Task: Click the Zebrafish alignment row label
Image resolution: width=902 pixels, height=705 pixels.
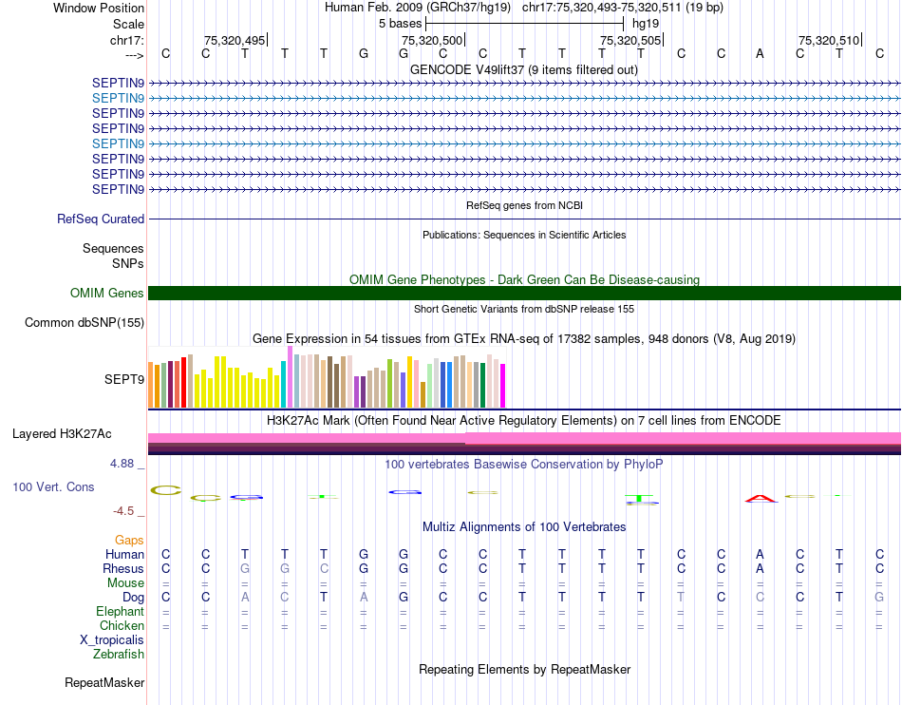Action: pyautogui.click(x=119, y=655)
